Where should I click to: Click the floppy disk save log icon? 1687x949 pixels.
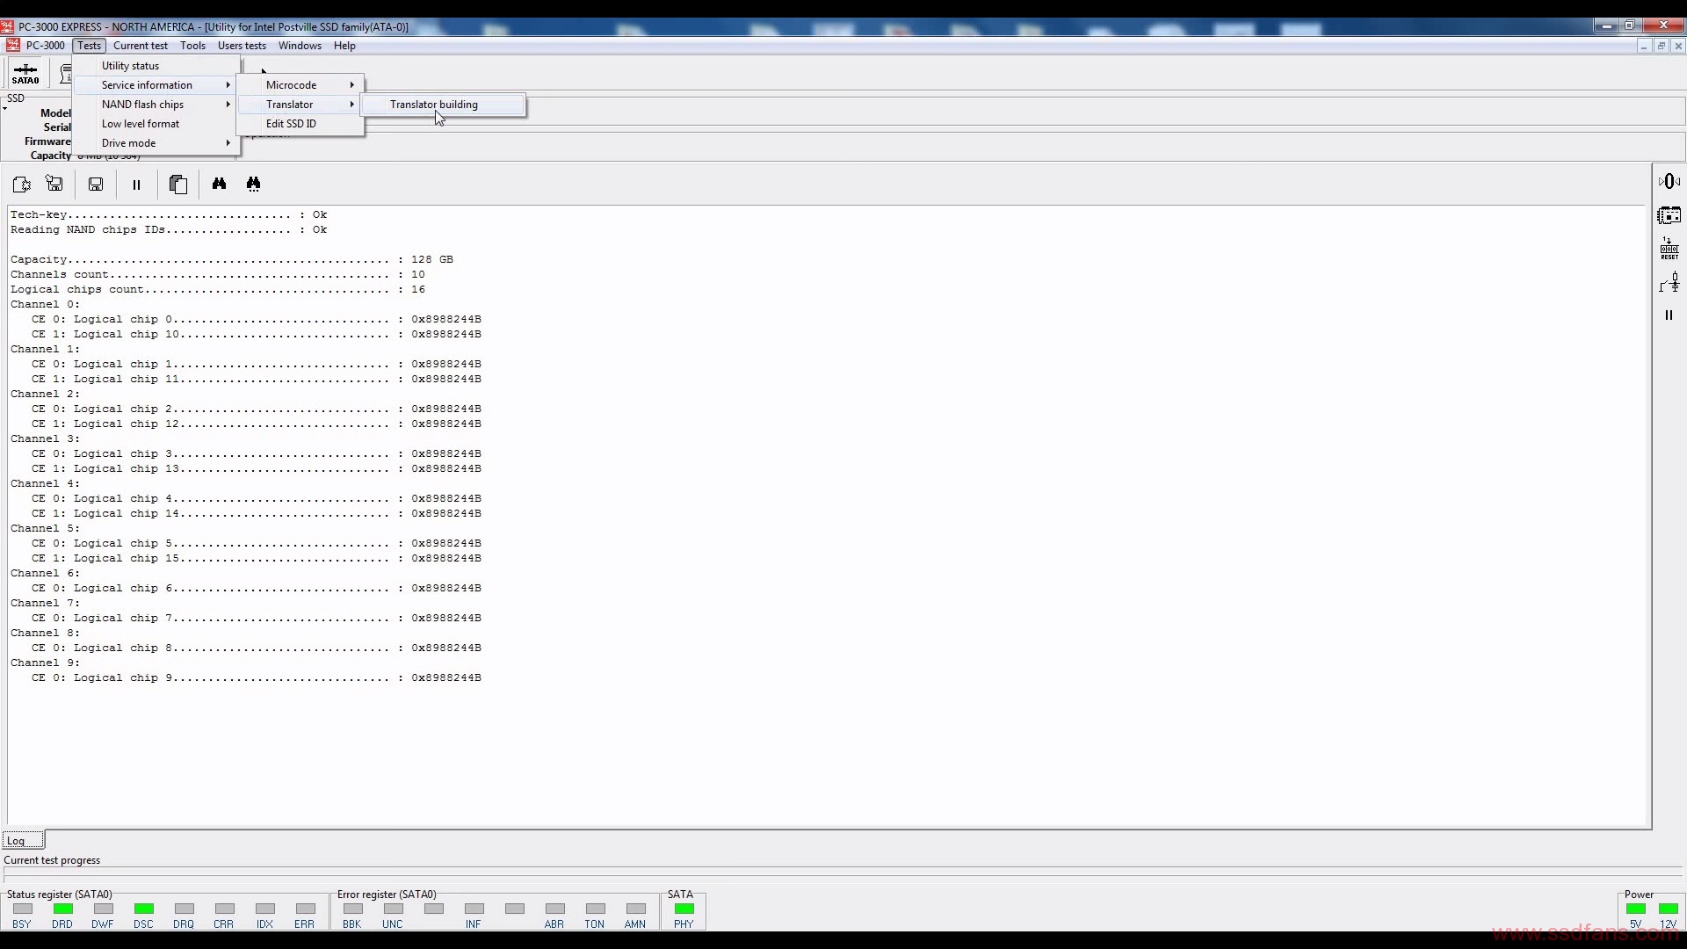tap(96, 184)
